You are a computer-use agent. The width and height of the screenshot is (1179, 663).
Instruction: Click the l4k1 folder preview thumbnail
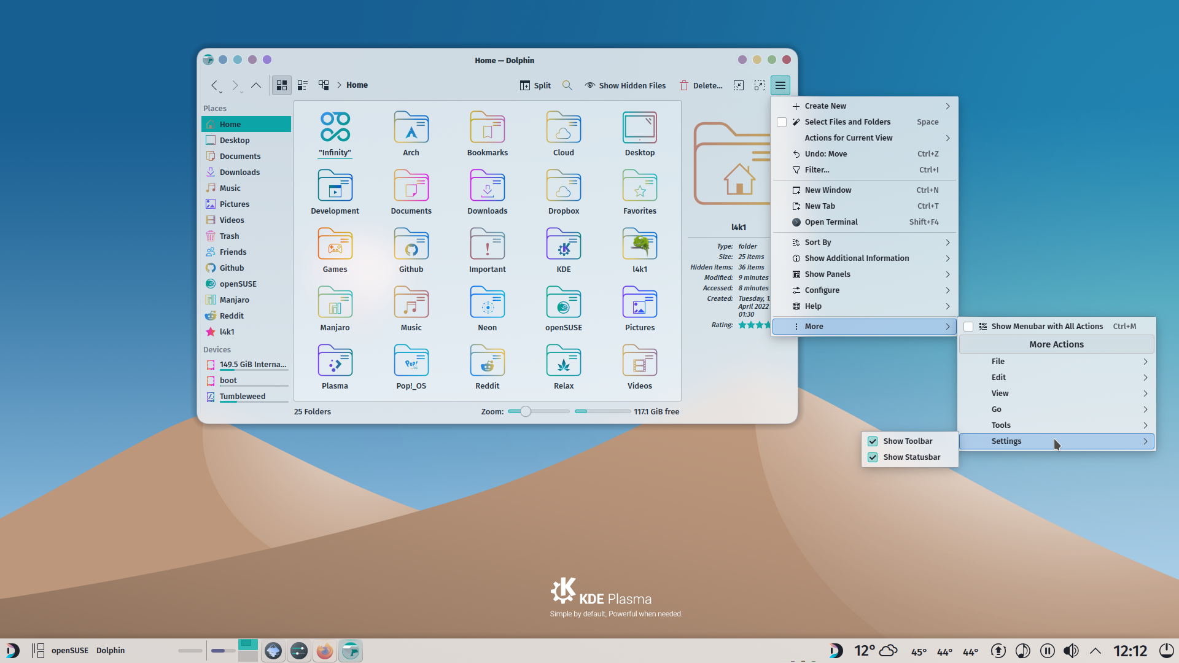coord(732,164)
